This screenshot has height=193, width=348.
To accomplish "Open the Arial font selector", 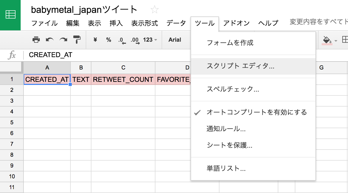I will [x=175, y=40].
